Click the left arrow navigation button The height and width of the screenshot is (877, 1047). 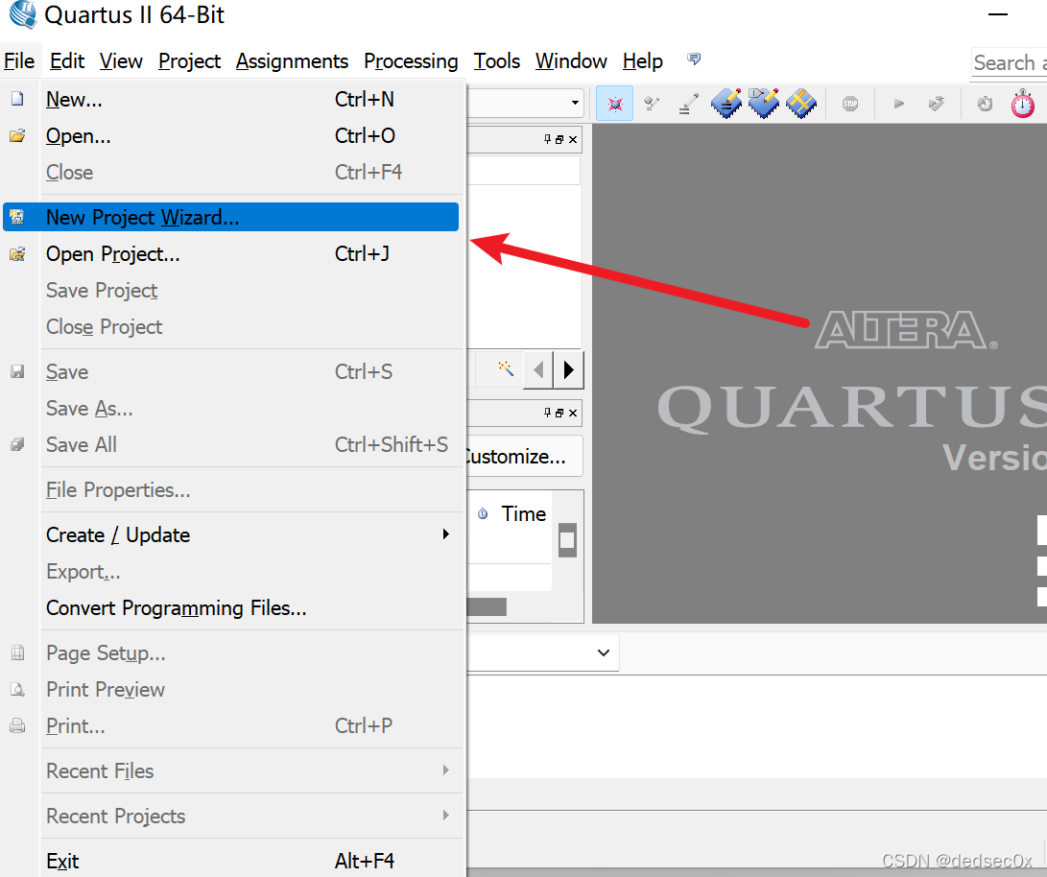click(x=539, y=369)
